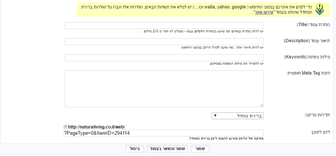Click inside the free Meta Tag textarea
This screenshot has width=336, height=156.
click(x=164, y=89)
